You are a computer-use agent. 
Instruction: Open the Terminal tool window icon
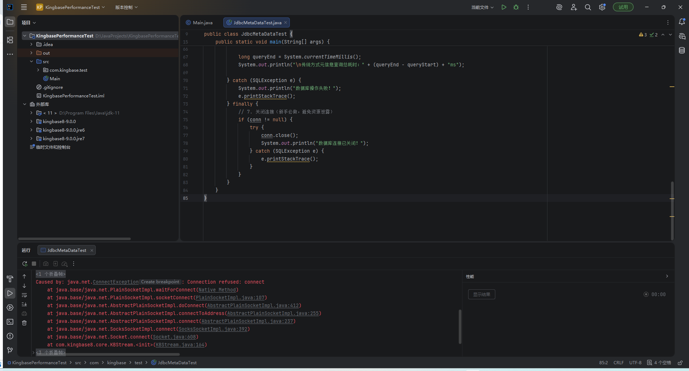click(10, 322)
